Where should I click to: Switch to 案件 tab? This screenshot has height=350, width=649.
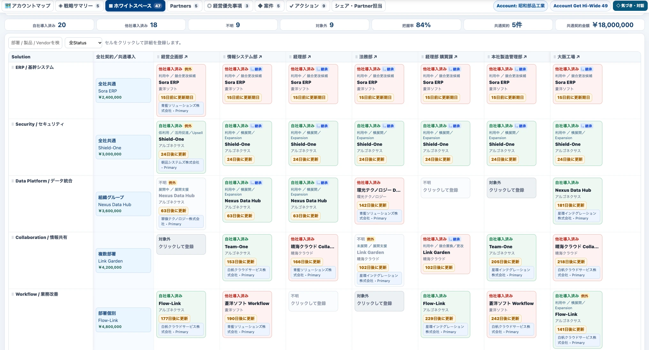tap(269, 6)
